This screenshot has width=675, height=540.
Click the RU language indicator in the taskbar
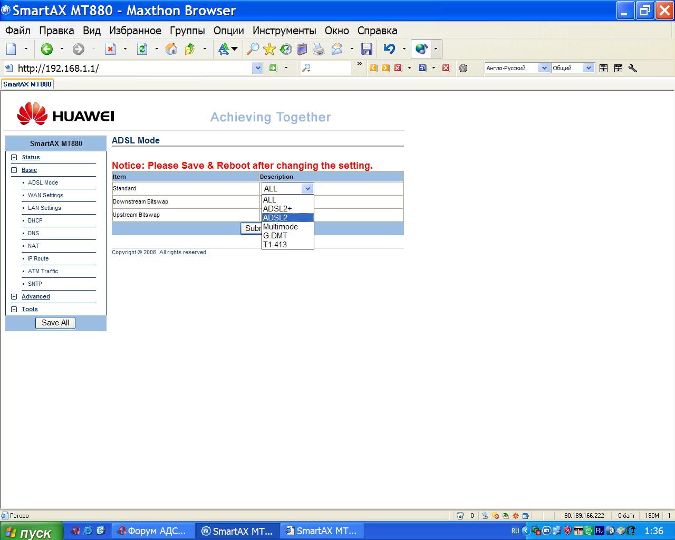(x=515, y=531)
